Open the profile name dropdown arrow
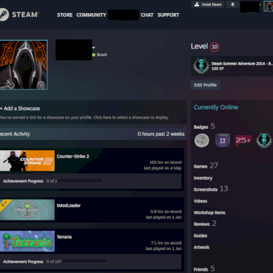Viewport: 273px width, 273px height. click(94, 48)
